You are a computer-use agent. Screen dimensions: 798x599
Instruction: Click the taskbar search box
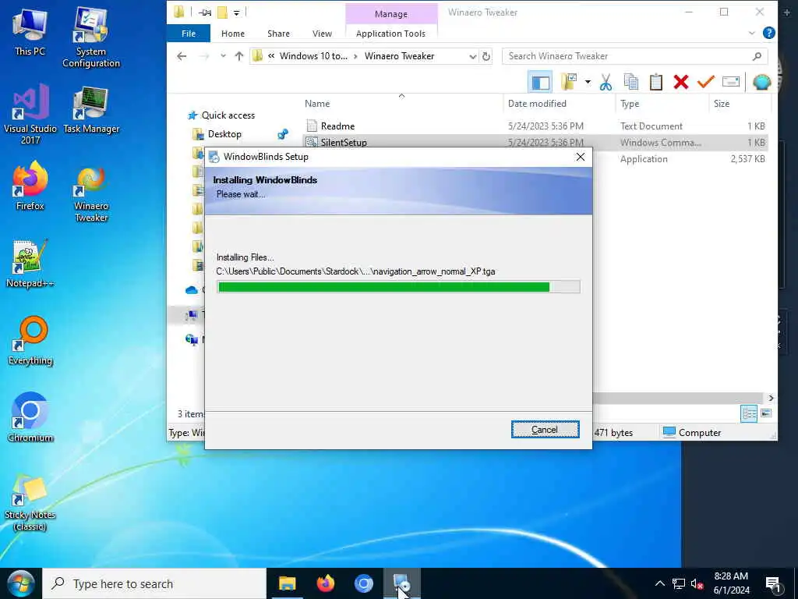click(154, 583)
